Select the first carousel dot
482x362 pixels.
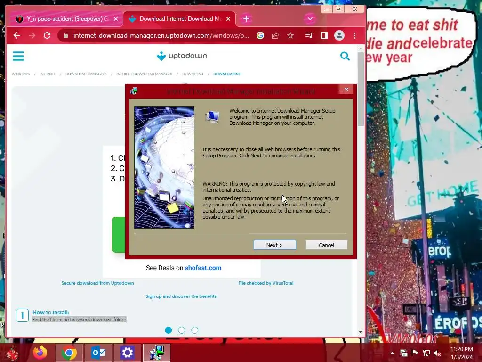tap(169, 330)
